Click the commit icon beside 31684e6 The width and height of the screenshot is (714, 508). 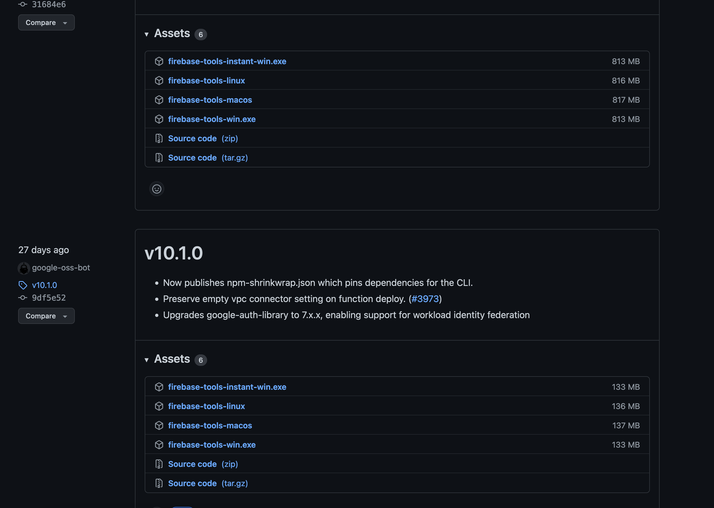tap(22, 4)
